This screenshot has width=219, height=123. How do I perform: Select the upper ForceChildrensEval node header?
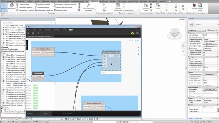tap(43, 49)
